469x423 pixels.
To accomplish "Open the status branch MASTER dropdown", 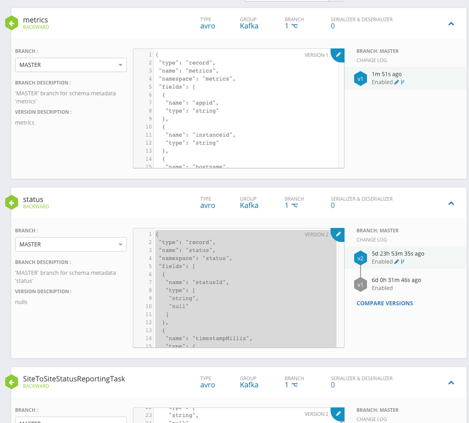I will pyautogui.click(x=70, y=244).
